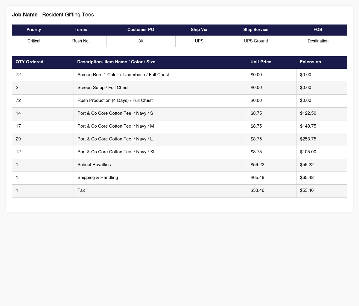
Task: Click quantity 1 in the School Royalties row
Action: click(43, 165)
